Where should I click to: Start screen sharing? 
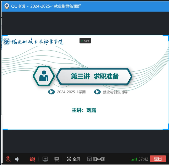pyautogui.click(x=45, y=159)
